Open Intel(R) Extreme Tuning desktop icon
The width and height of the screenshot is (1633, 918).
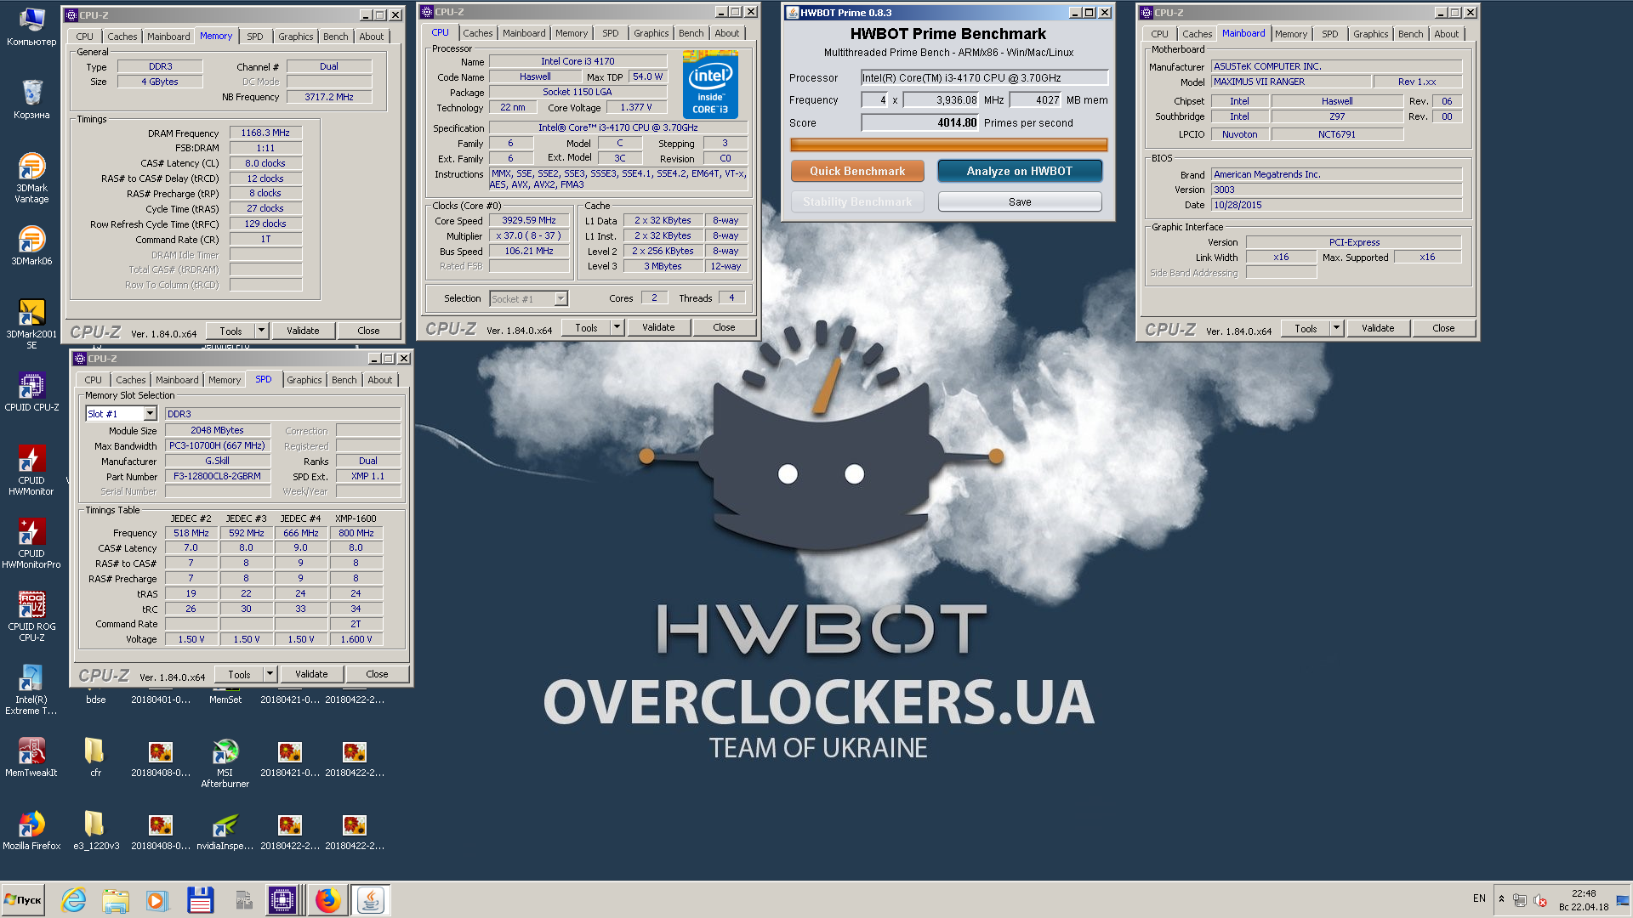(31, 688)
